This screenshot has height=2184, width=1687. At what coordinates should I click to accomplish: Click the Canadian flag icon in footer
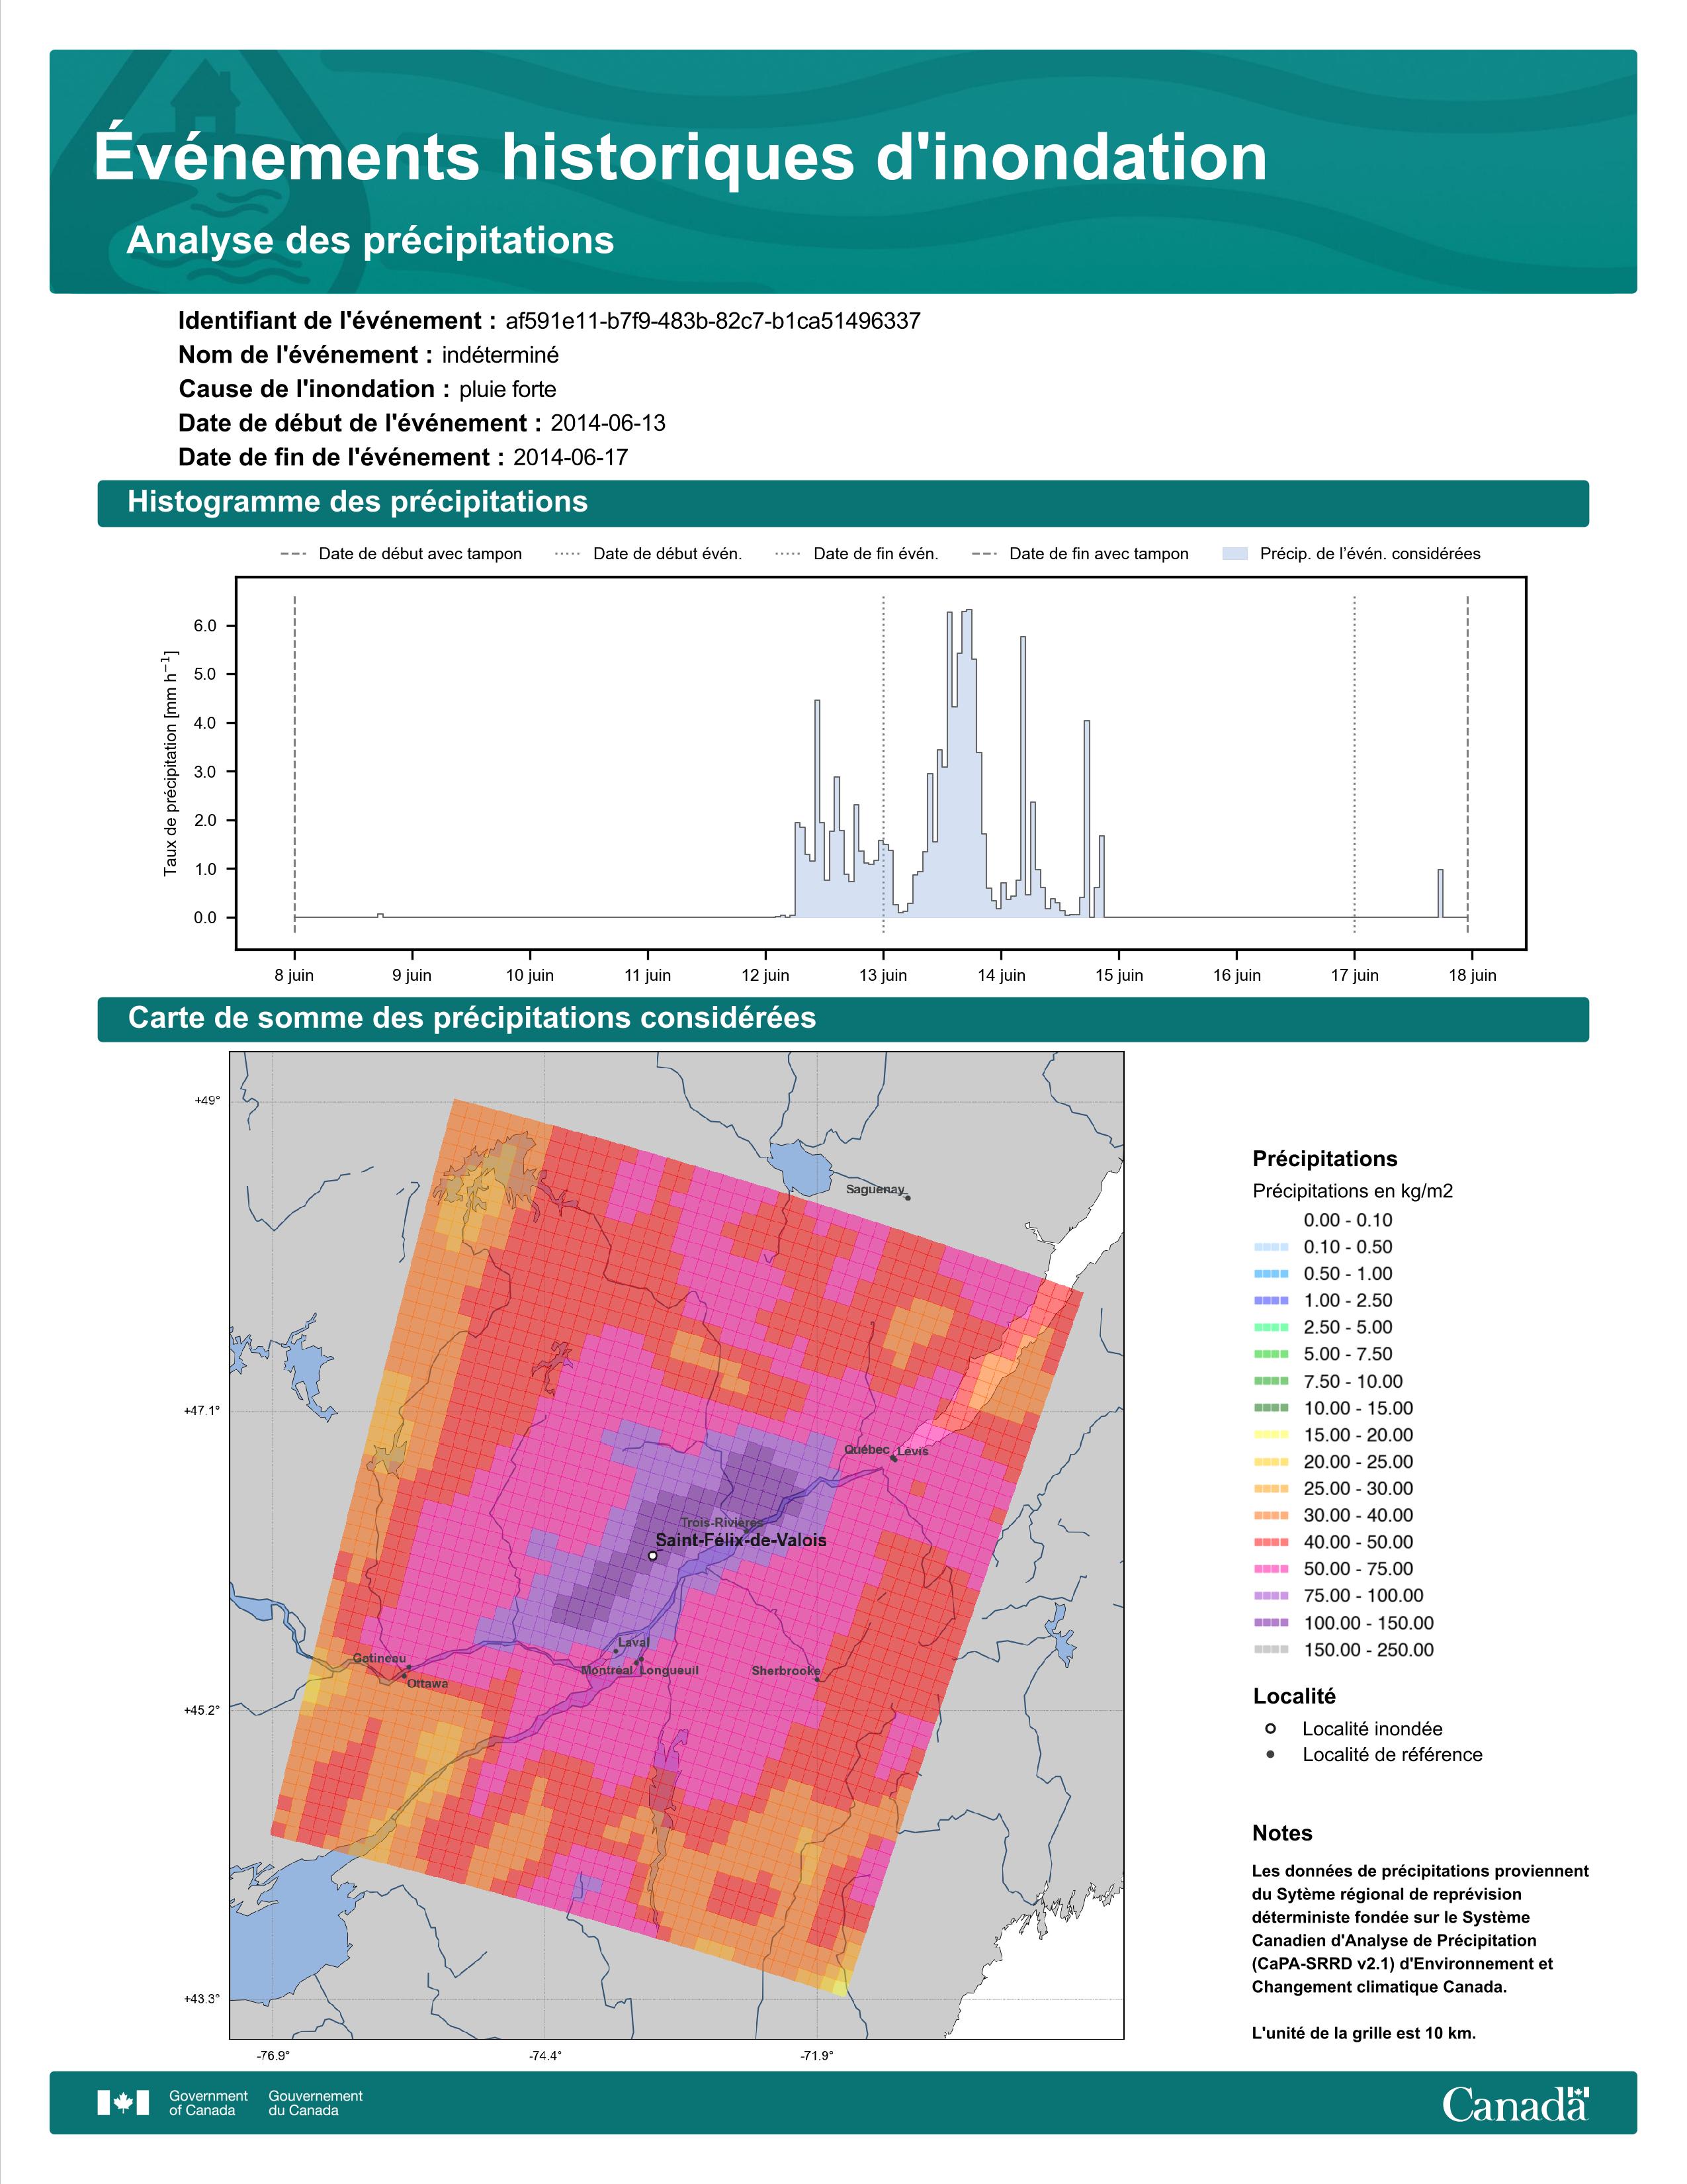[x=123, y=2103]
